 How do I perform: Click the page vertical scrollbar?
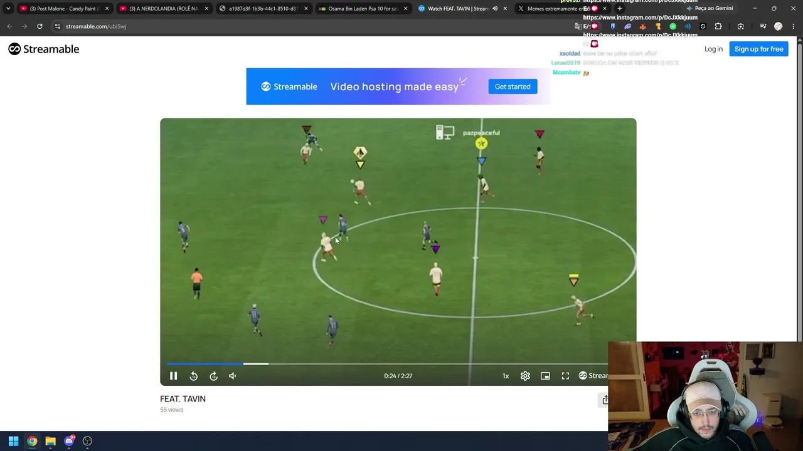(x=800, y=188)
